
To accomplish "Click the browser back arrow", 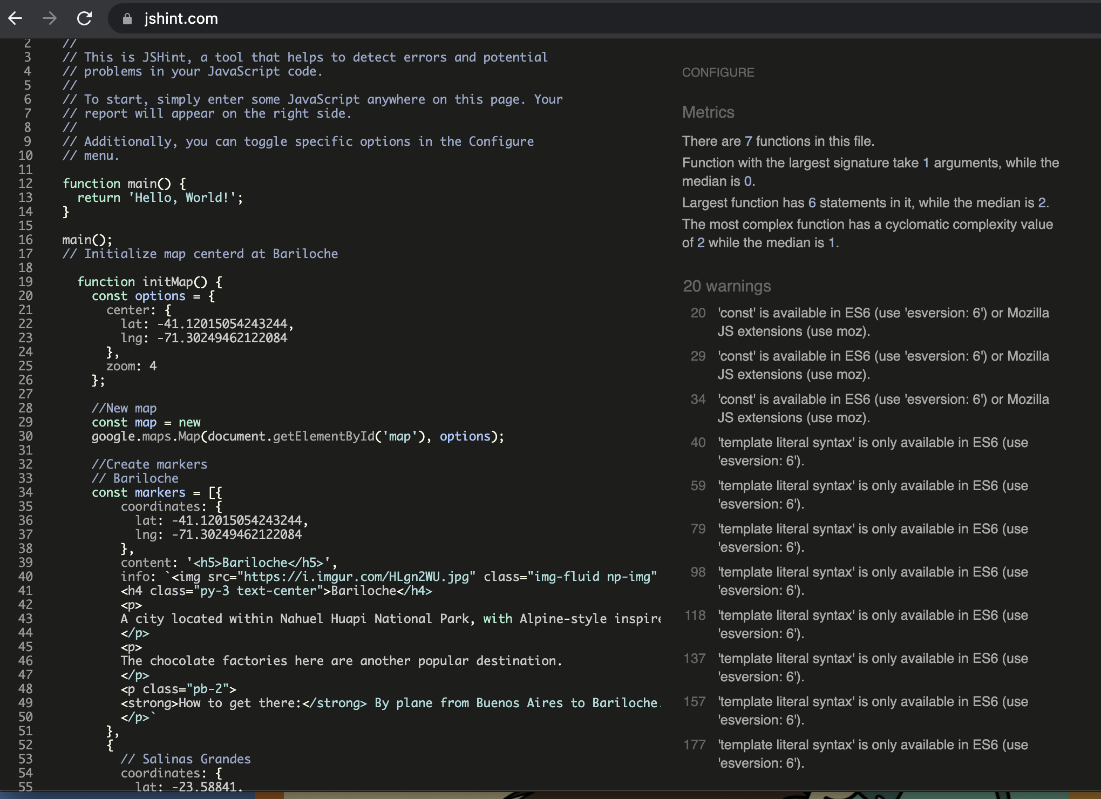I will [x=15, y=18].
